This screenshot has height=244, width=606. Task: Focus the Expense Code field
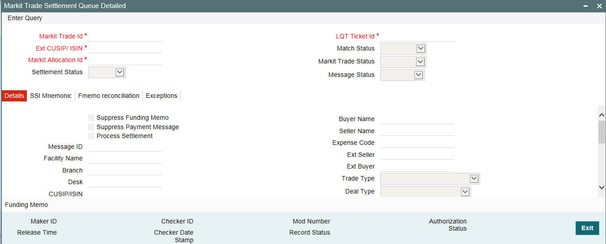coord(417,143)
